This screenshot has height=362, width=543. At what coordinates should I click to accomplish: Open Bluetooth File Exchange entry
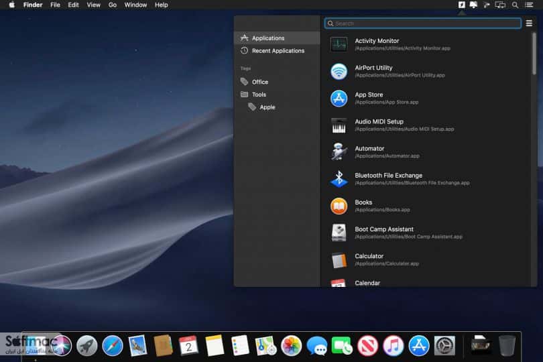(x=426, y=179)
